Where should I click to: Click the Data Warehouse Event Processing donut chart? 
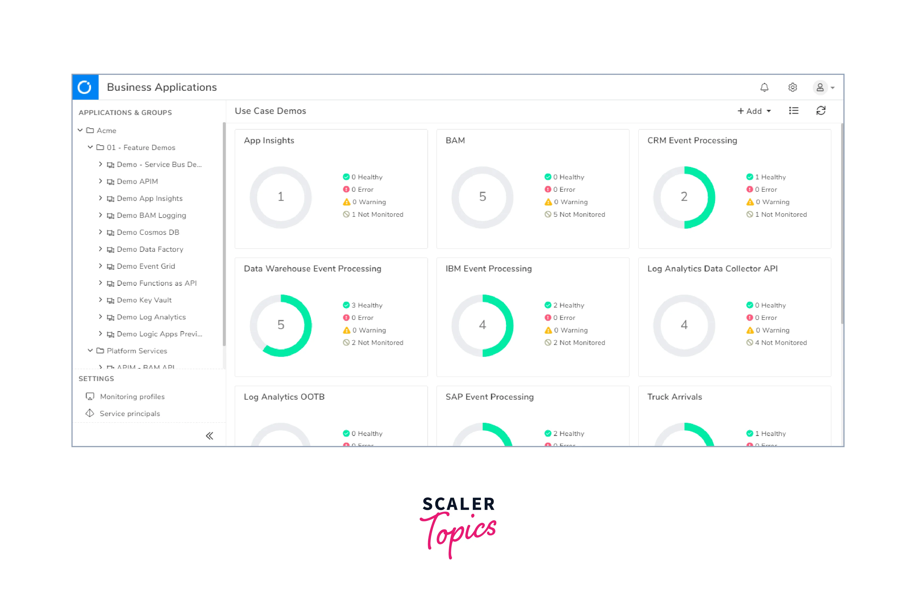pos(281,325)
